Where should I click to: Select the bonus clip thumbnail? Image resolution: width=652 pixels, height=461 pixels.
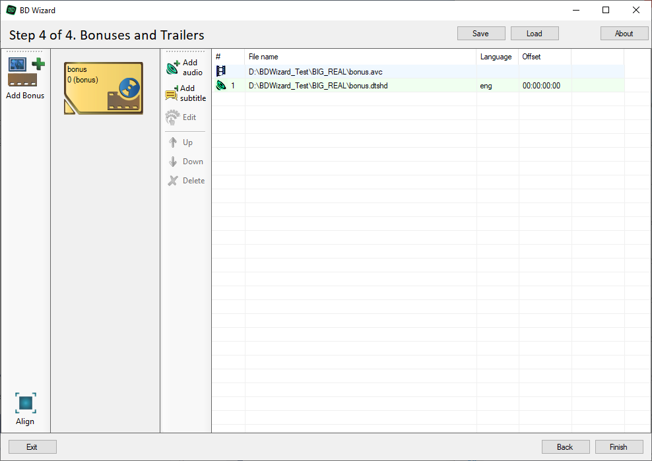pos(104,88)
